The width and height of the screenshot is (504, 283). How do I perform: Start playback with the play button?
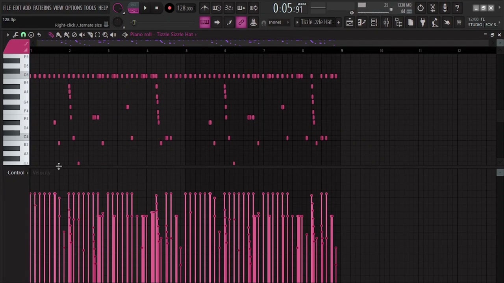(145, 8)
